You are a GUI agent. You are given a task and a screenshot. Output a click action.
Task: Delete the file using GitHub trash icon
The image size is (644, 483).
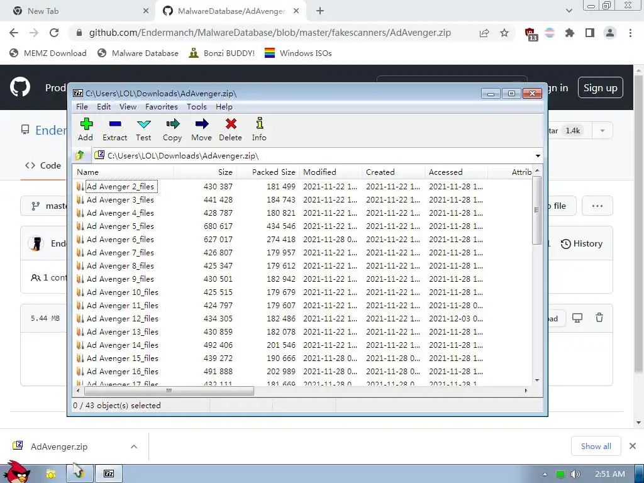(x=599, y=318)
